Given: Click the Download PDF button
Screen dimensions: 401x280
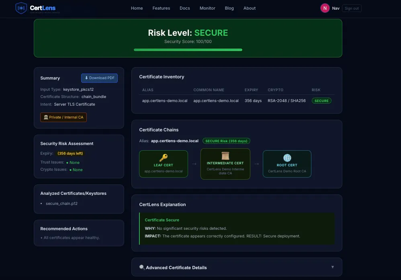Looking at the screenshot, I should pyautogui.click(x=100, y=78).
